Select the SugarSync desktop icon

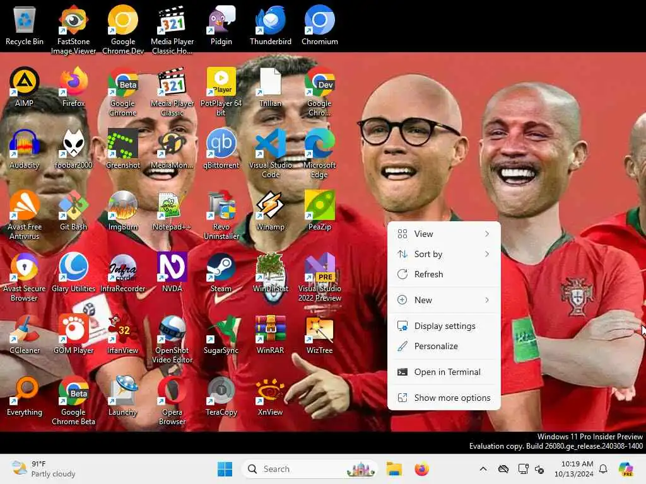pyautogui.click(x=221, y=334)
